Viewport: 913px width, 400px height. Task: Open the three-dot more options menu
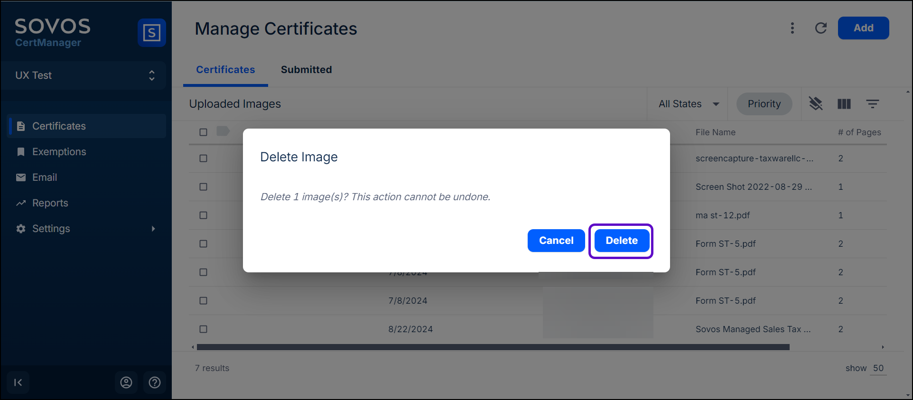tap(792, 28)
